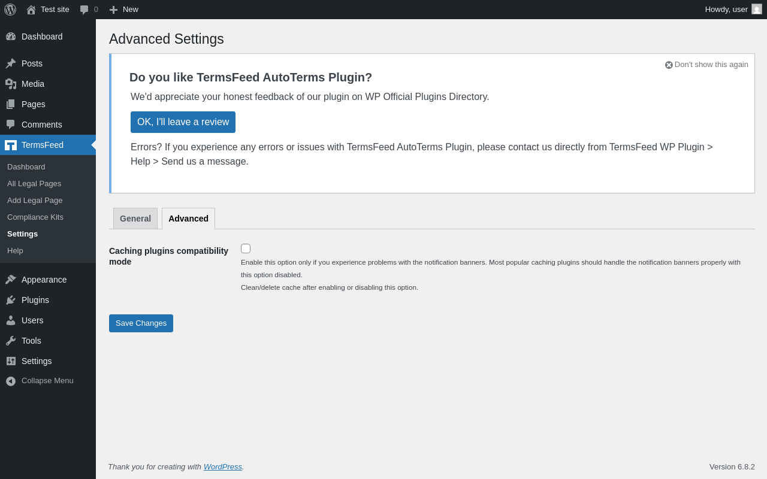
Task: Click the Version 6.8.2 footer text
Action: click(x=732, y=466)
